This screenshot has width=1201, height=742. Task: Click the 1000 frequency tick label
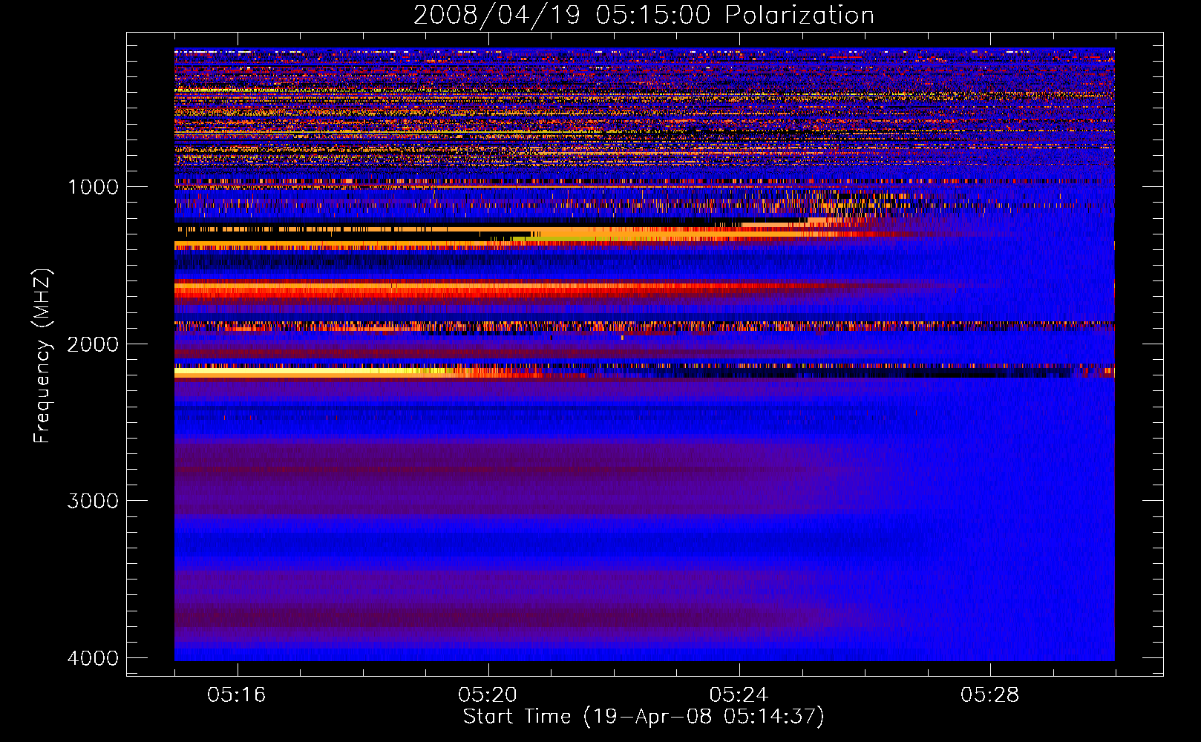93,186
